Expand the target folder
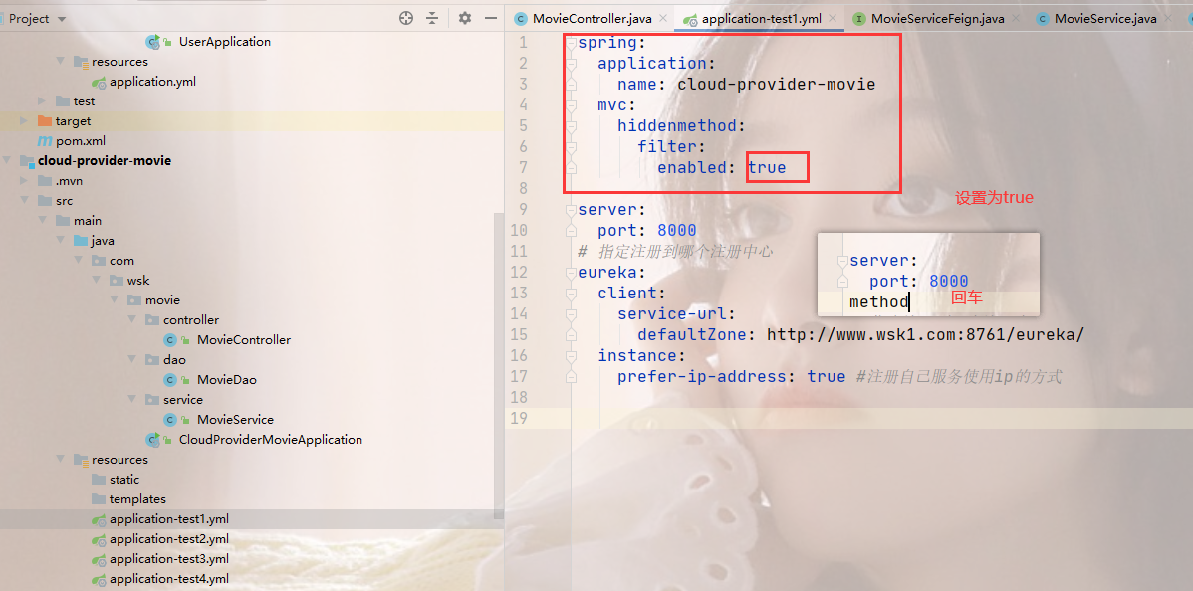 (x=24, y=121)
